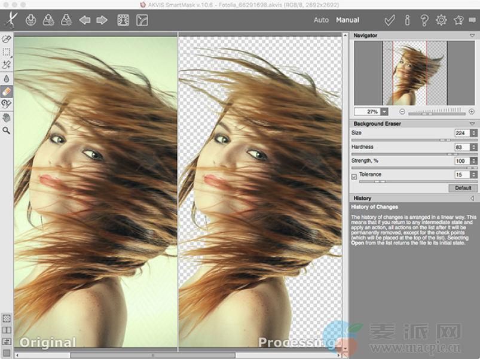The height and width of the screenshot is (359, 480).
Task: Switch to Auto mode
Action: pyautogui.click(x=321, y=20)
